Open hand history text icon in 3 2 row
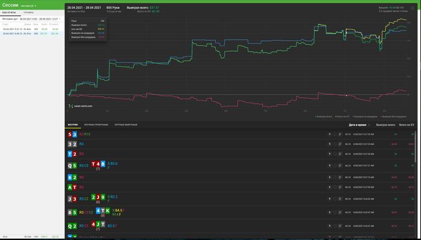 (340, 144)
